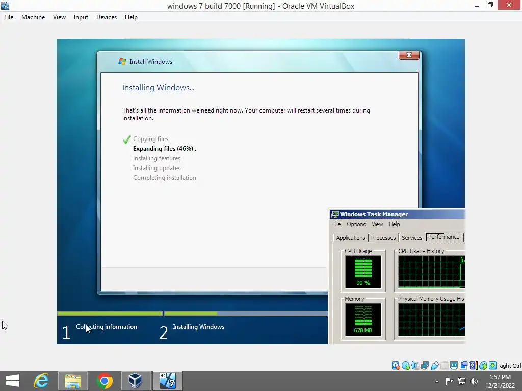Open File Explorer from the taskbar

click(x=72, y=381)
